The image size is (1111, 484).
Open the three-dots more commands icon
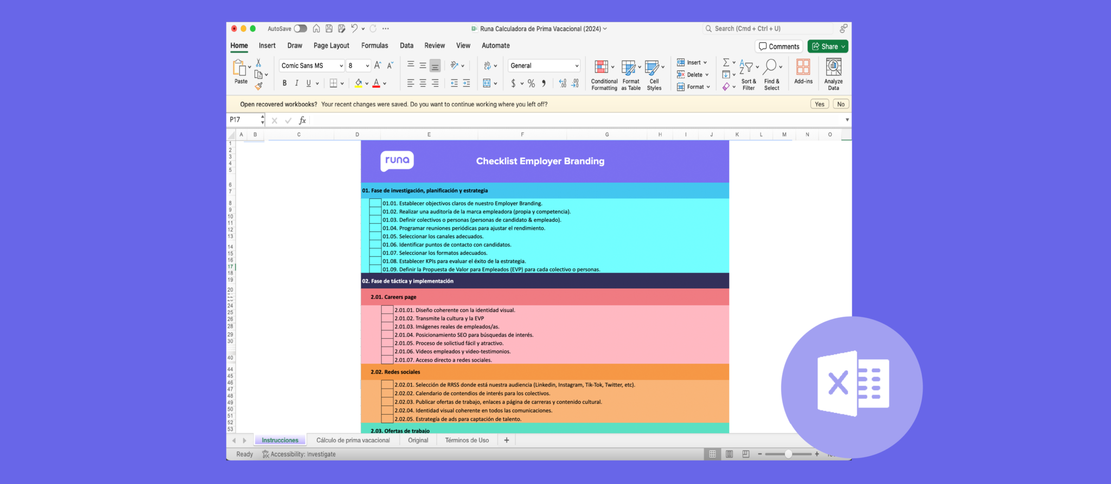[x=386, y=29]
